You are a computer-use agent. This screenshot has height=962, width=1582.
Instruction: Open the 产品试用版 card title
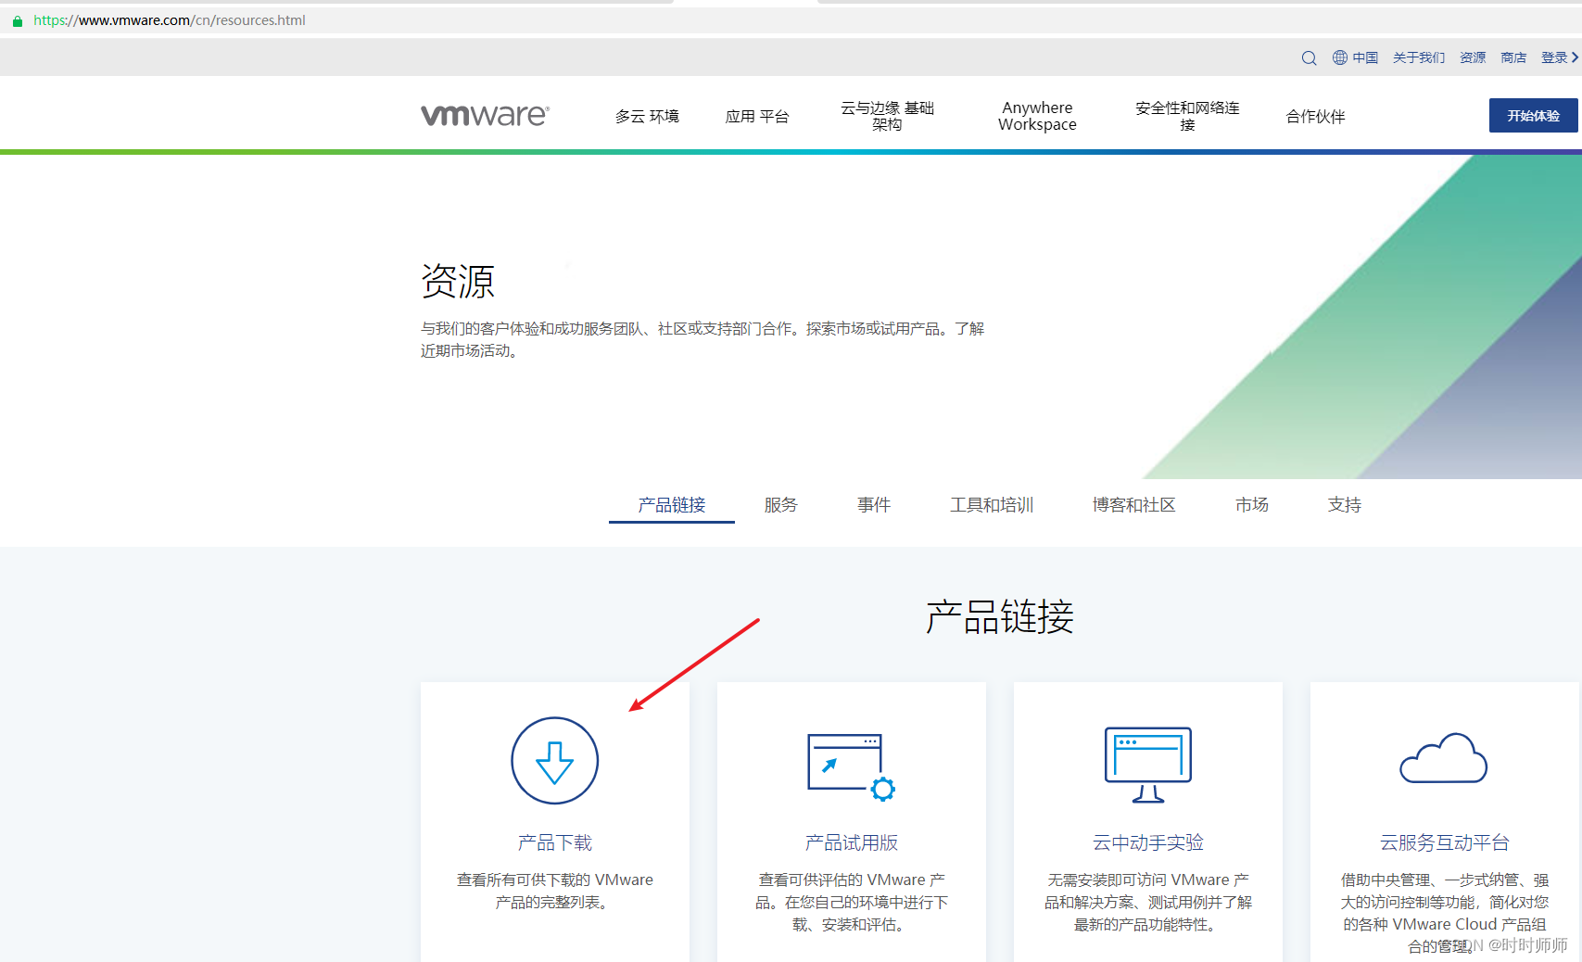(851, 842)
